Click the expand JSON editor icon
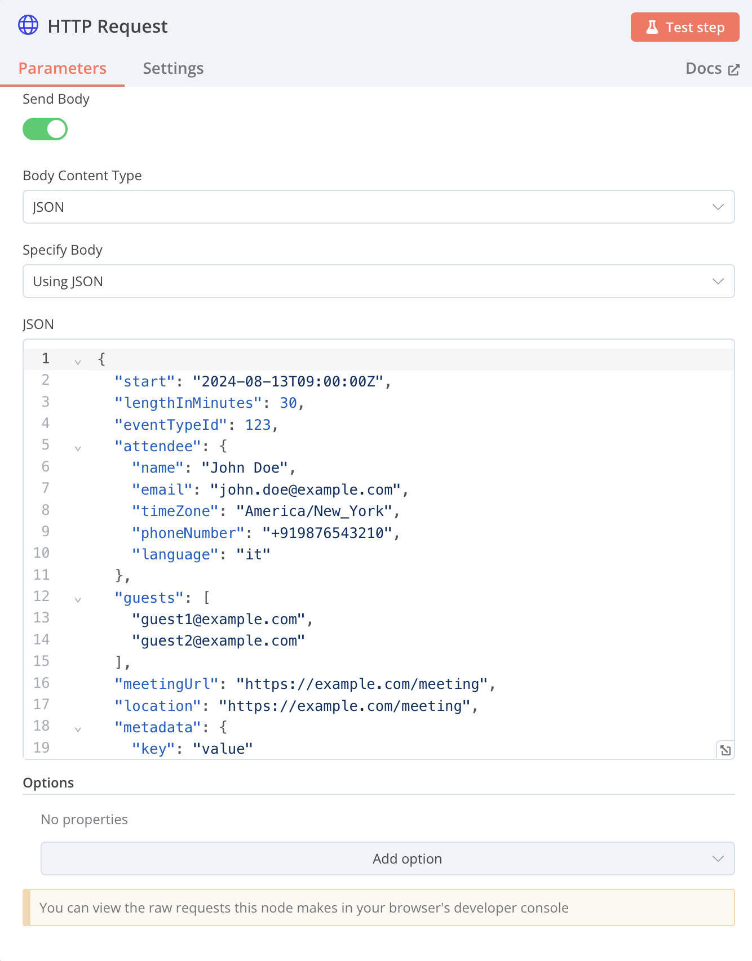Viewport: 752px width, 961px height. click(x=726, y=750)
